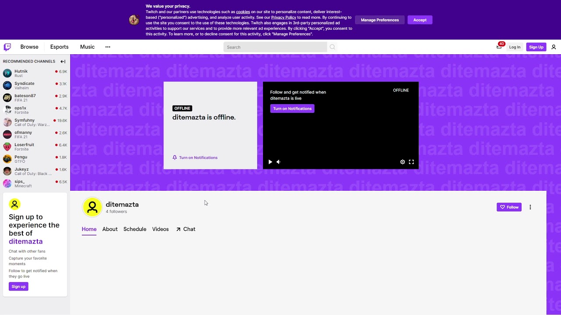Click the search magnifier button
The image size is (561, 315).
[x=332, y=47]
